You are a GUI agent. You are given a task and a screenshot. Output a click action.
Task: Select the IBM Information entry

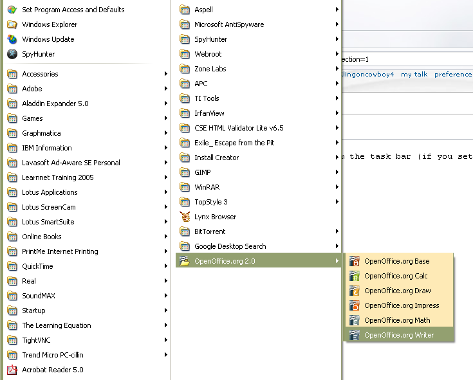87,148
